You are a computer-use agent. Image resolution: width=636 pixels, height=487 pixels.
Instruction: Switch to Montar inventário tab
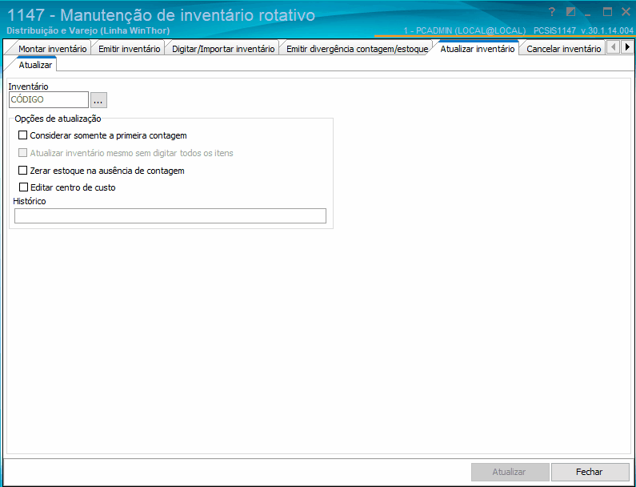52,49
